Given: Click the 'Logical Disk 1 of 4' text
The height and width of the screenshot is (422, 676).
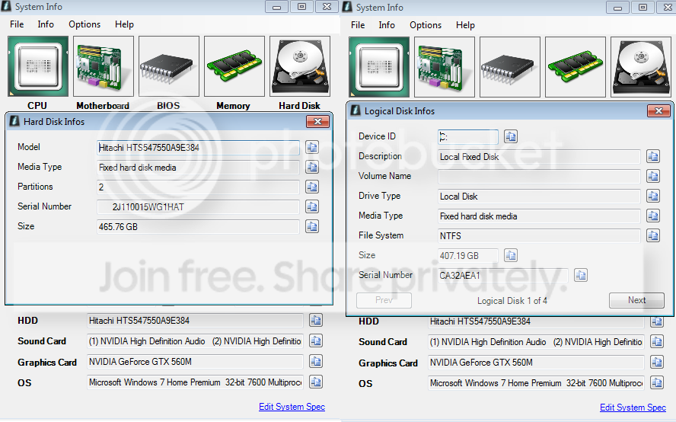Looking at the screenshot, I should (512, 301).
